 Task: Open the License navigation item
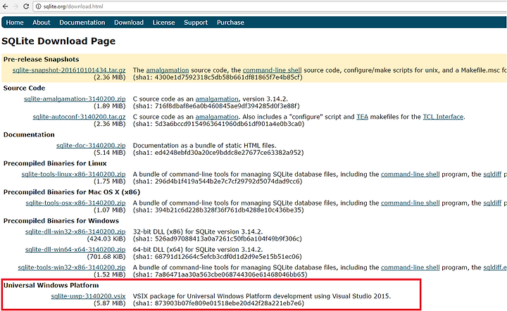[163, 23]
